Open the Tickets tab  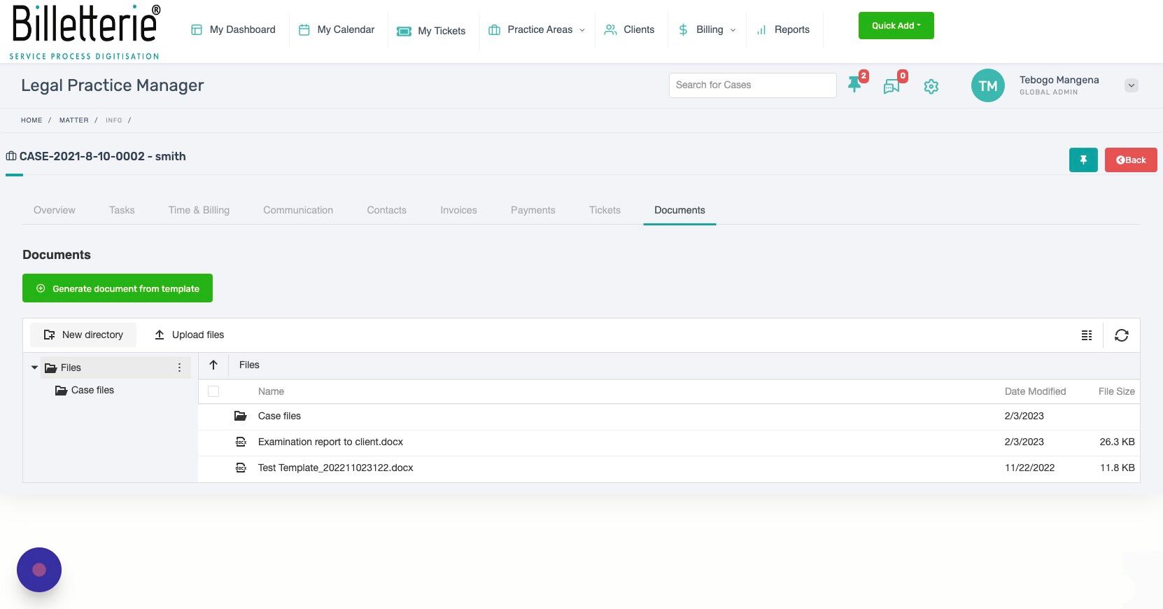pyautogui.click(x=605, y=210)
